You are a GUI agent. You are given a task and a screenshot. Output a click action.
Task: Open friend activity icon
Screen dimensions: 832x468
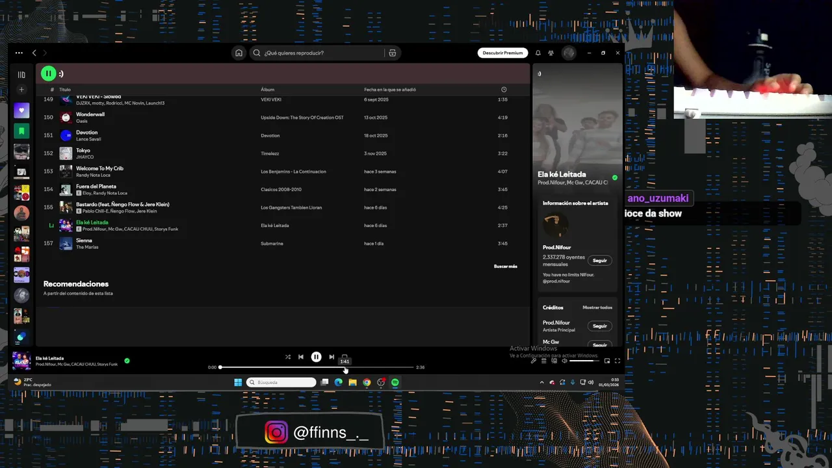pos(551,53)
